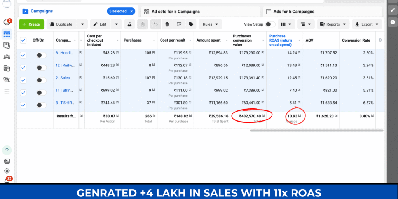
Task: Open the Rules dropdown
Action: tap(210, 24)
